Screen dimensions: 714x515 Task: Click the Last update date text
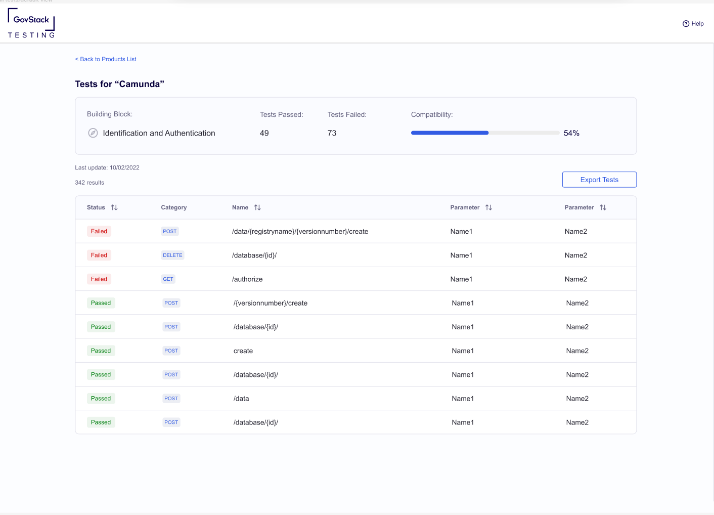point(107,167)
